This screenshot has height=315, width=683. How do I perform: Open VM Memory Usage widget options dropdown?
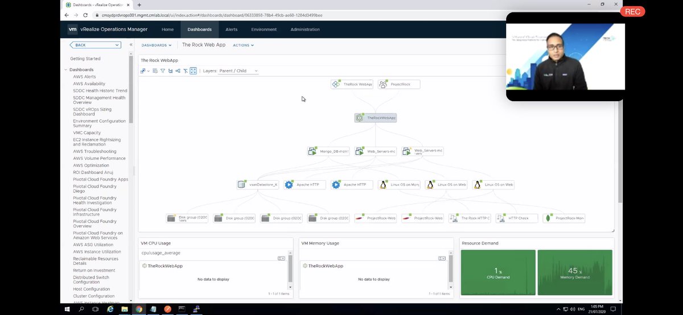pos(442,258)
